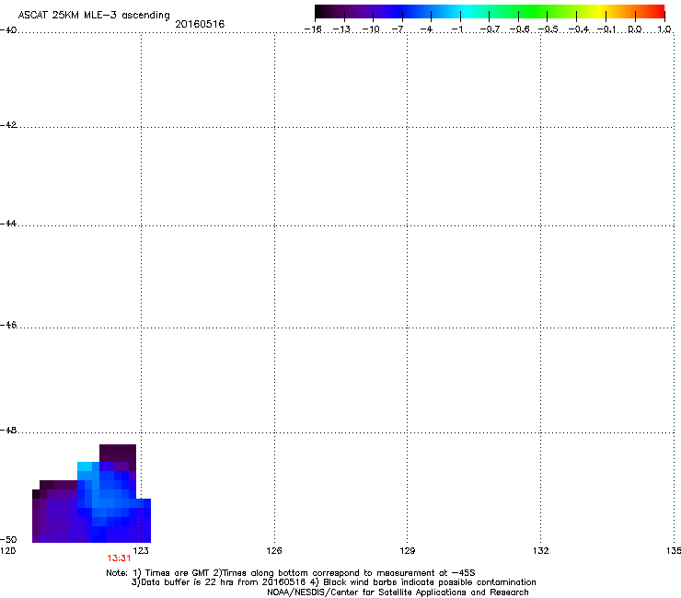Screen dimensions: 681x598
Task: Click the 132 longitude axis label
Action: point(541,551)
